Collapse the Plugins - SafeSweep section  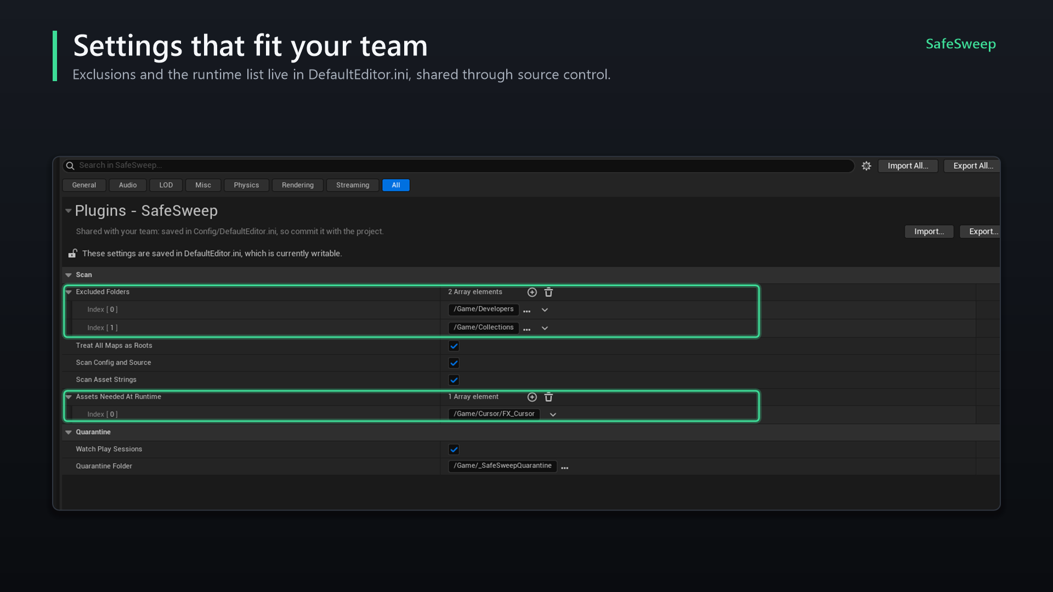(69, 210)
